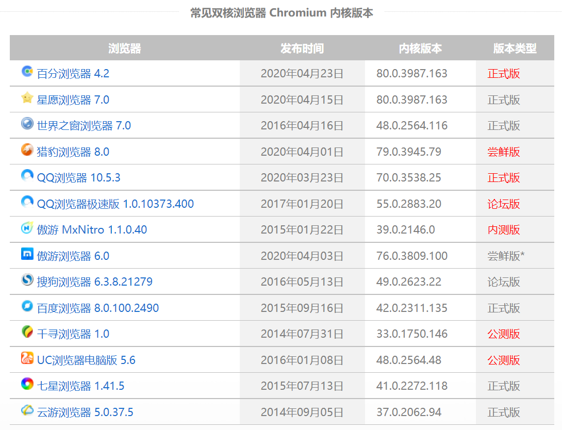562x430 pixels.
Task: Click the 七星浏览器 colorful ring icon
Action: 27,384
